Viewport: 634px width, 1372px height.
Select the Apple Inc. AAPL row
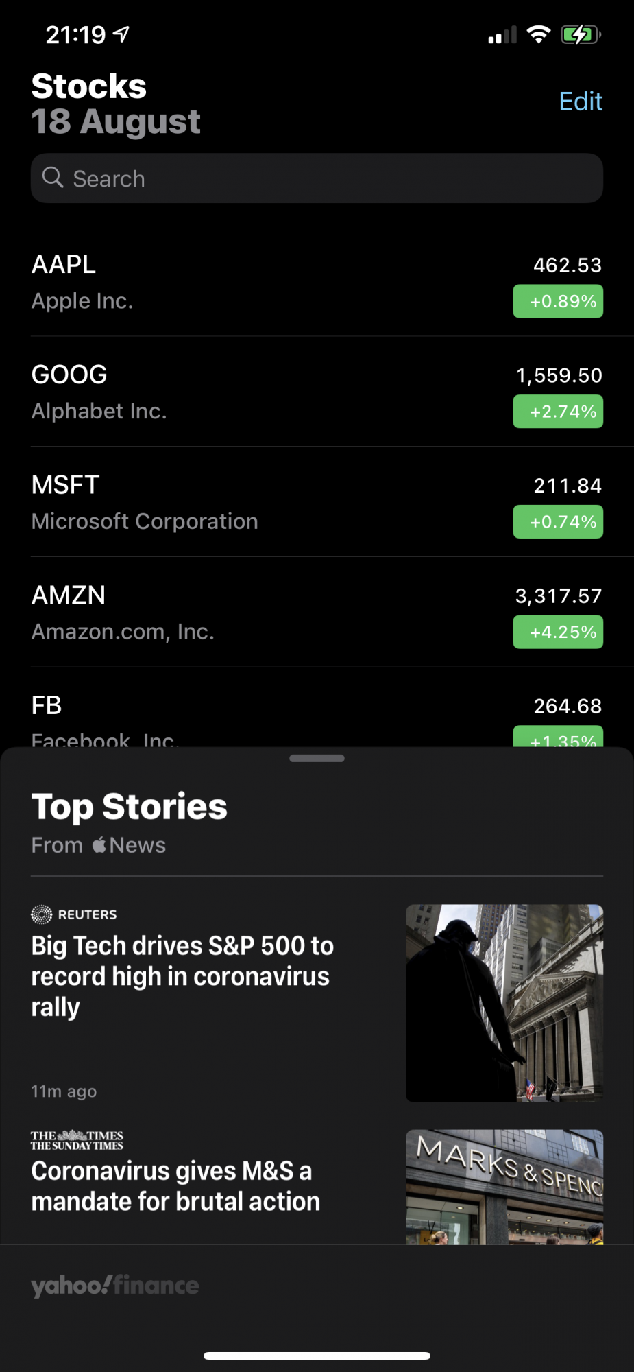317,281
